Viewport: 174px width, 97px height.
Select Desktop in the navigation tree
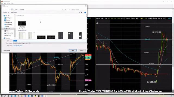click(7, 20)
